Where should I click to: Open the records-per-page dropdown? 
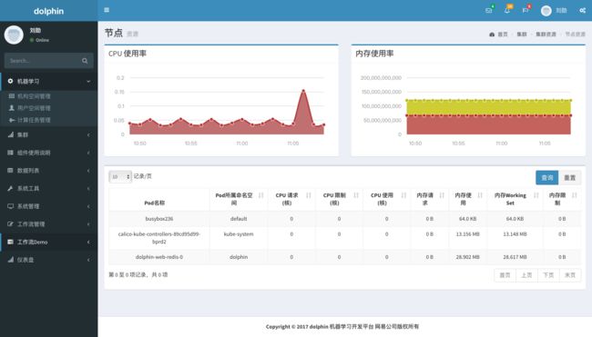click(120, 176)
